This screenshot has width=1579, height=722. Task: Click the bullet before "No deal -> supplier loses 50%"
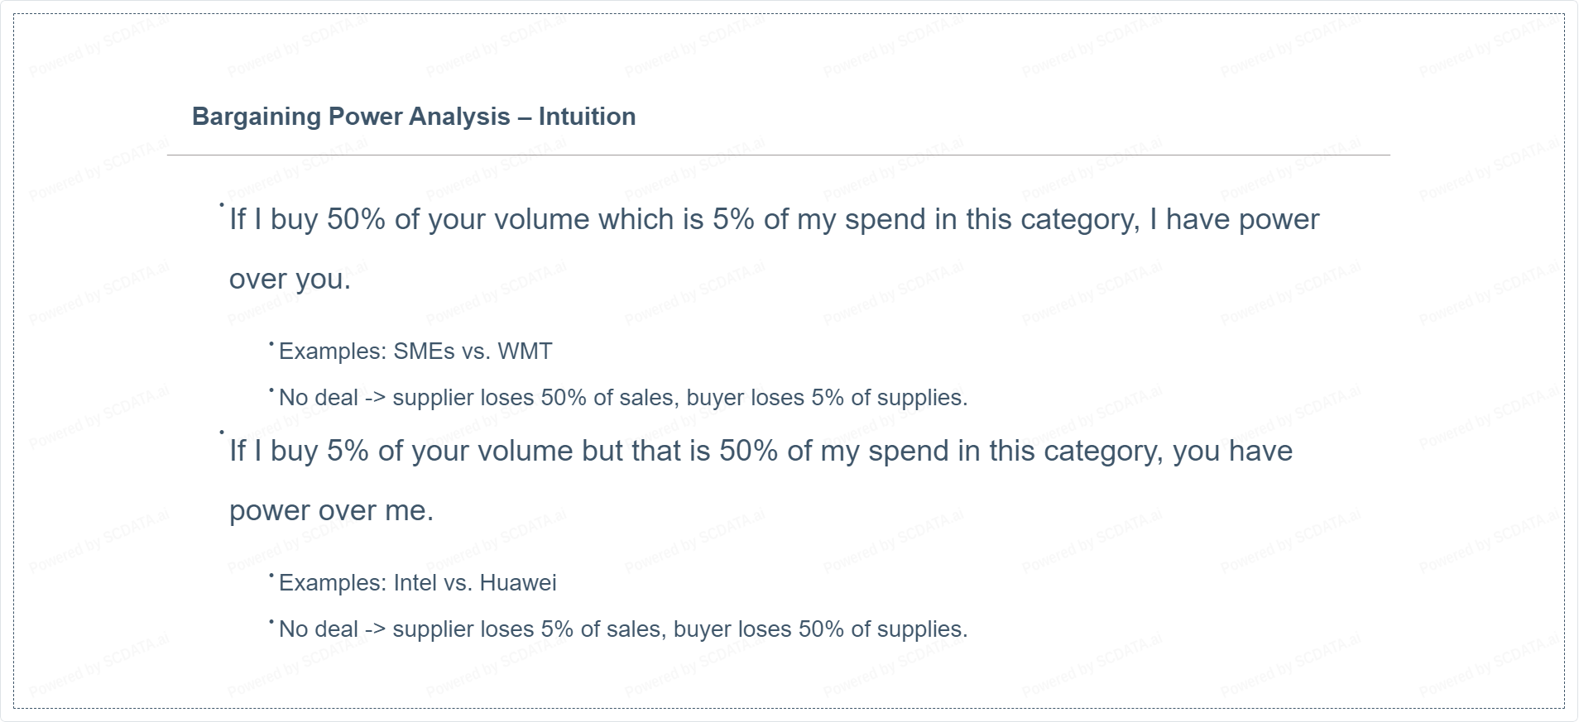click(x=271, y=390)
